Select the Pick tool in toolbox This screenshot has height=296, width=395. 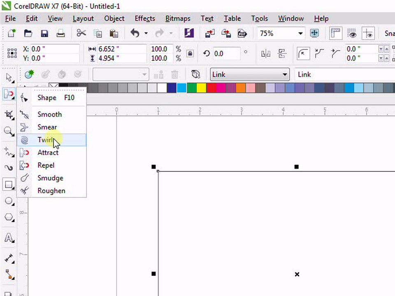point(9,78)
